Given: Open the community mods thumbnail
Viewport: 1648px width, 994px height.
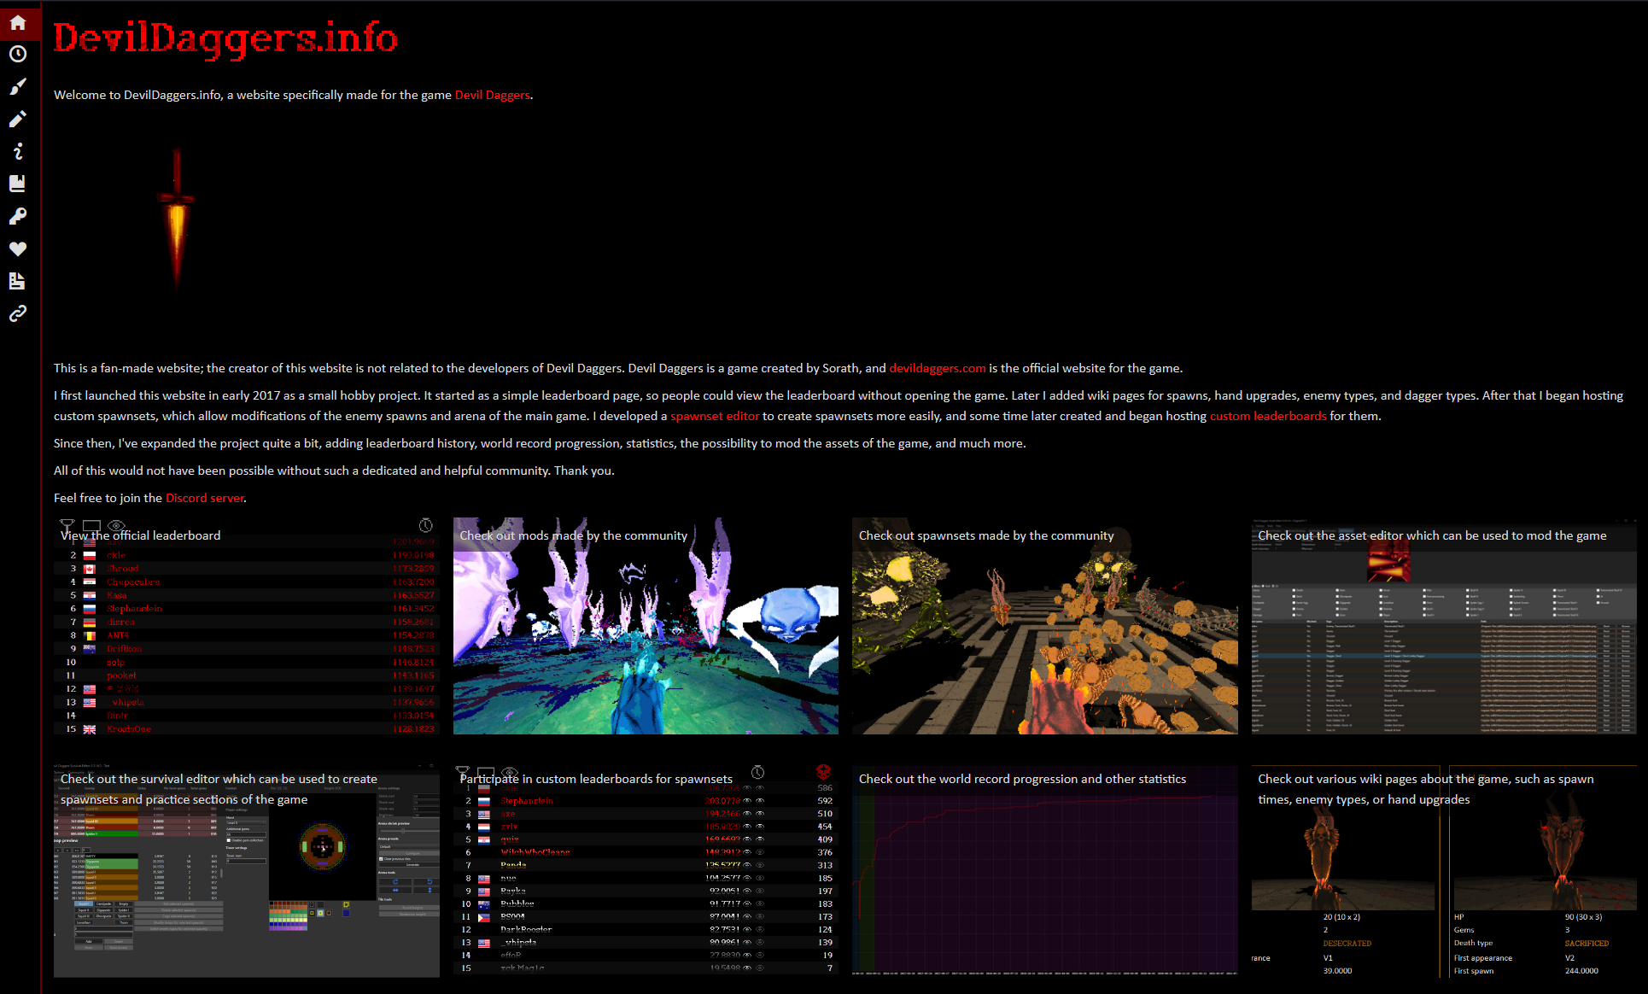Looking at the screenshot, I should pyautogui.click(x=646, y=626).
